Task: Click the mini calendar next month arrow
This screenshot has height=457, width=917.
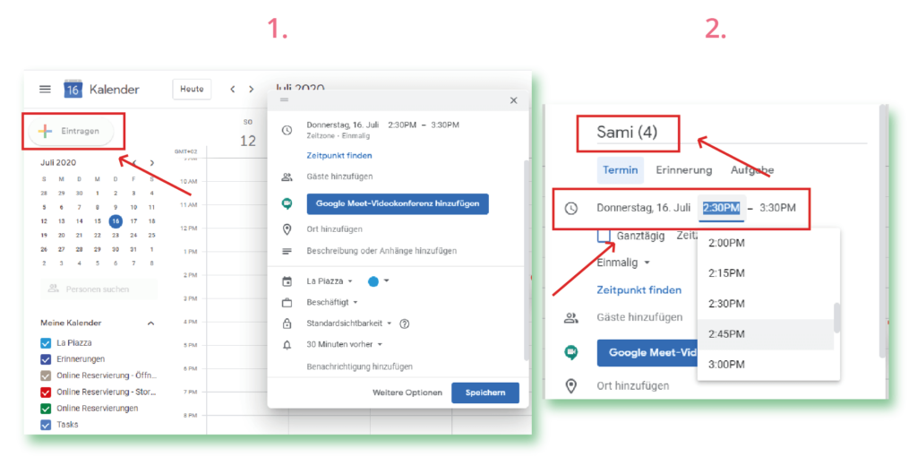Action: pos(152,163)
